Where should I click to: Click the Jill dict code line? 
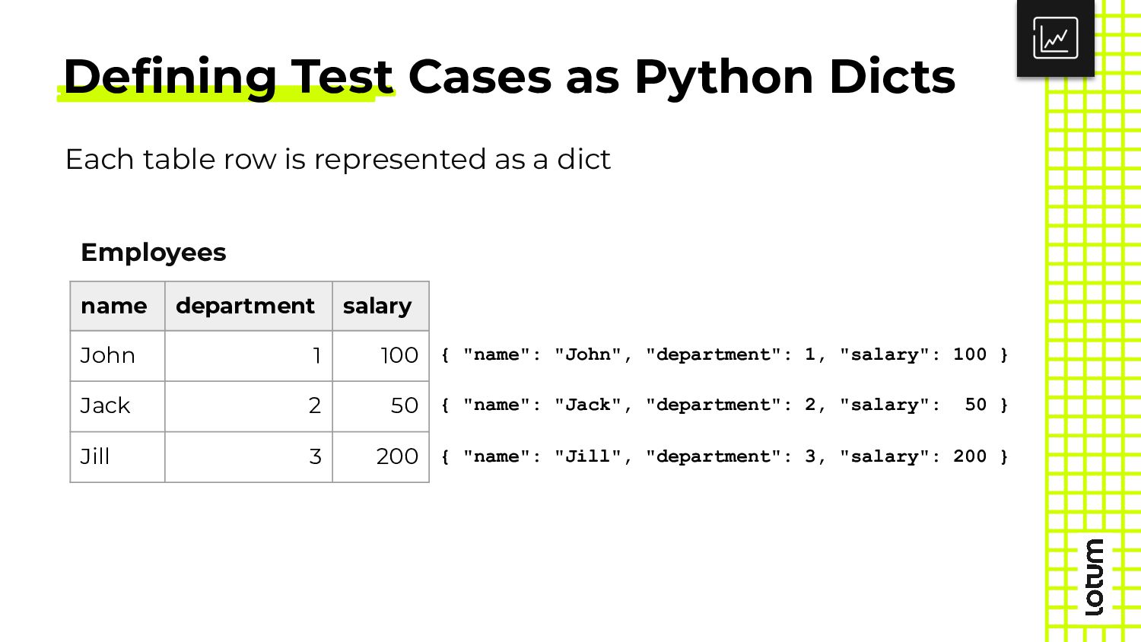[724, 456]
